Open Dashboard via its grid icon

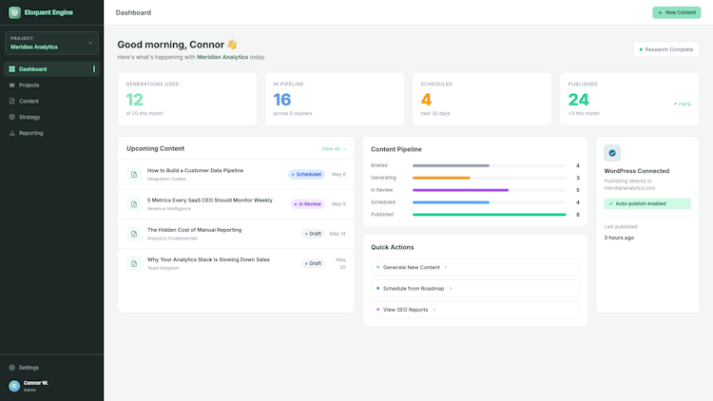pos(12,69)
